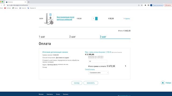The height and width of the screenshot is (96, 172).
Task: Open the extensions puzzle icon
Action: tap(145, 5)
